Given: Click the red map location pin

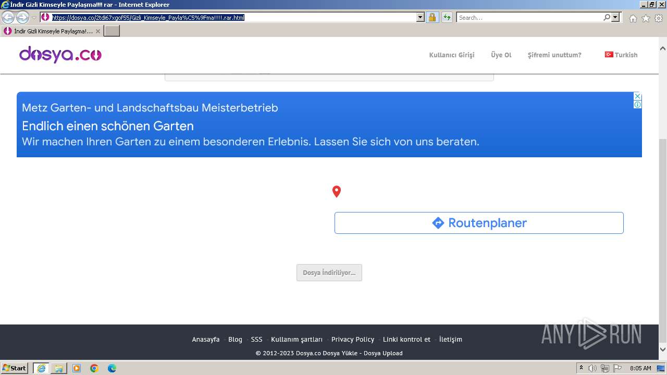Looking at the screenshot, I should coord(337,192).
